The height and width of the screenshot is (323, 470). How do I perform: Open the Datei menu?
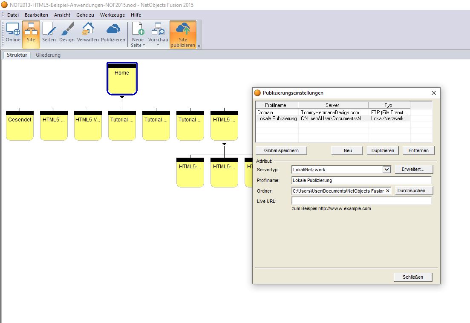click(x=13, y=15)
